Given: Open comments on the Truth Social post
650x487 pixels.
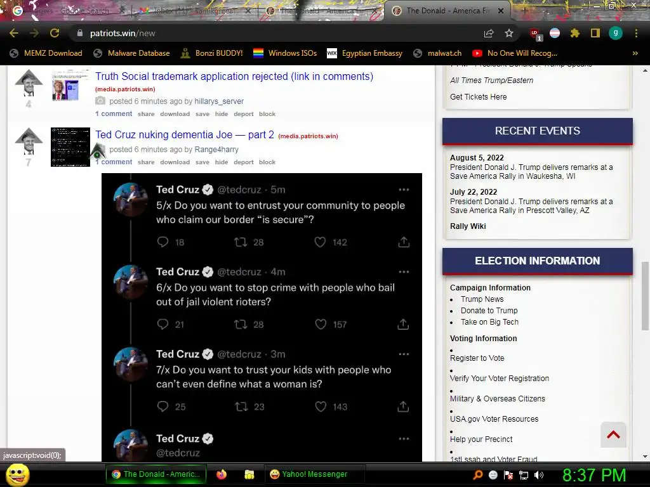Looking at the screenshot, I should point(114,114).
